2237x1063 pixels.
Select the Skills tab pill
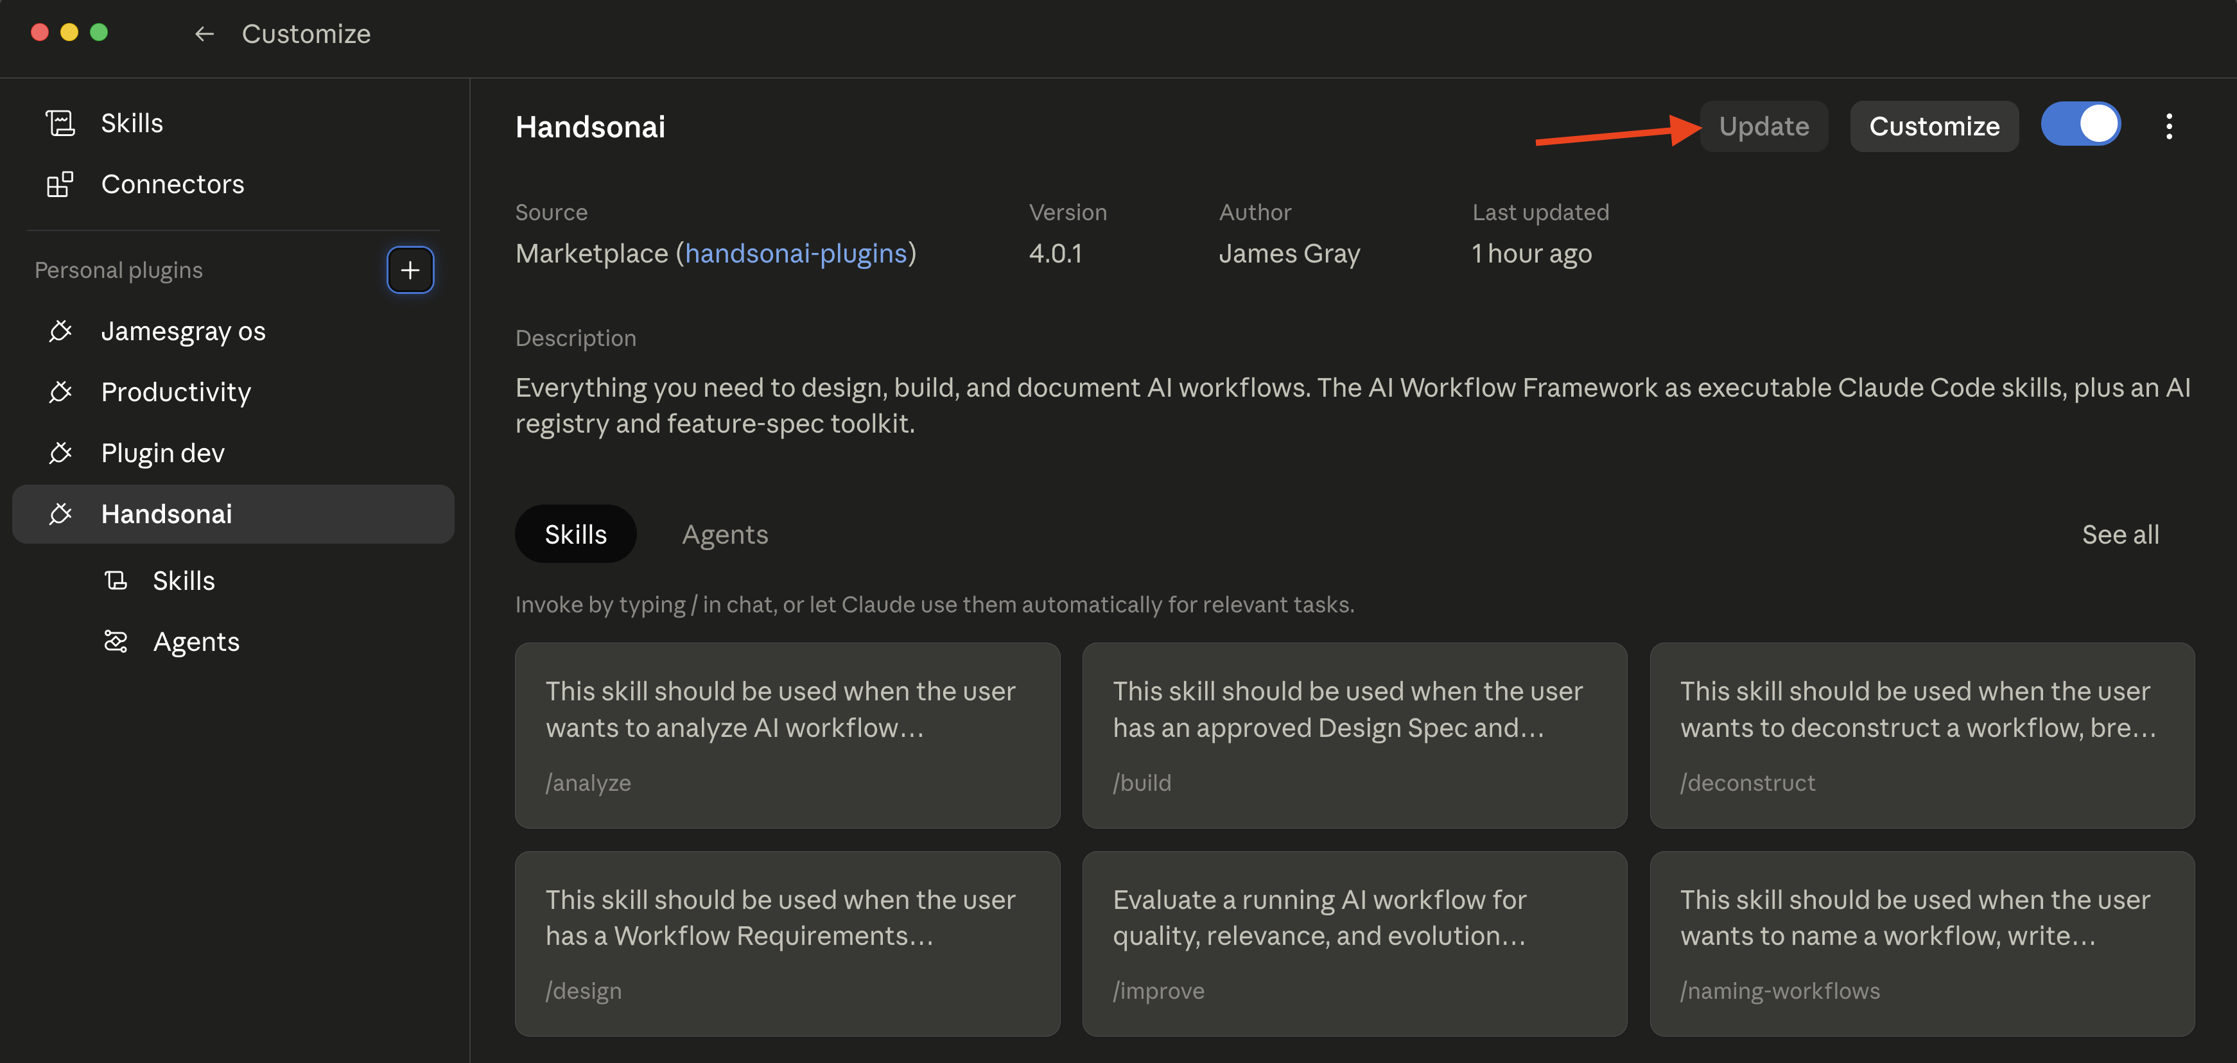tap(576, 534)
